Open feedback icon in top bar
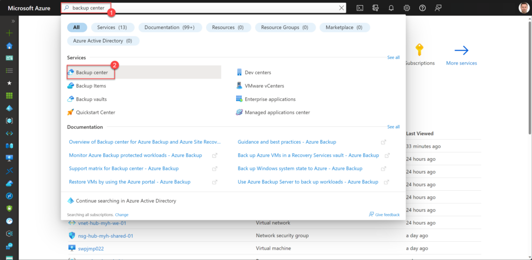This screenshot has width=532, height=260. 438,8
